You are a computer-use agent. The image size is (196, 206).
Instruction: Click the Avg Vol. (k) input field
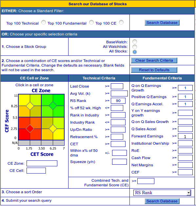(x=119, y=93)
